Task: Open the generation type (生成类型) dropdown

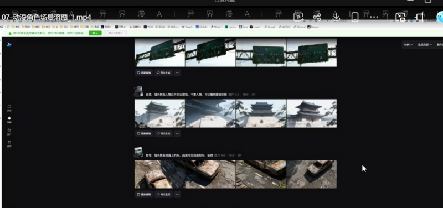Action: pyautogui.click(x=425, y=45)
